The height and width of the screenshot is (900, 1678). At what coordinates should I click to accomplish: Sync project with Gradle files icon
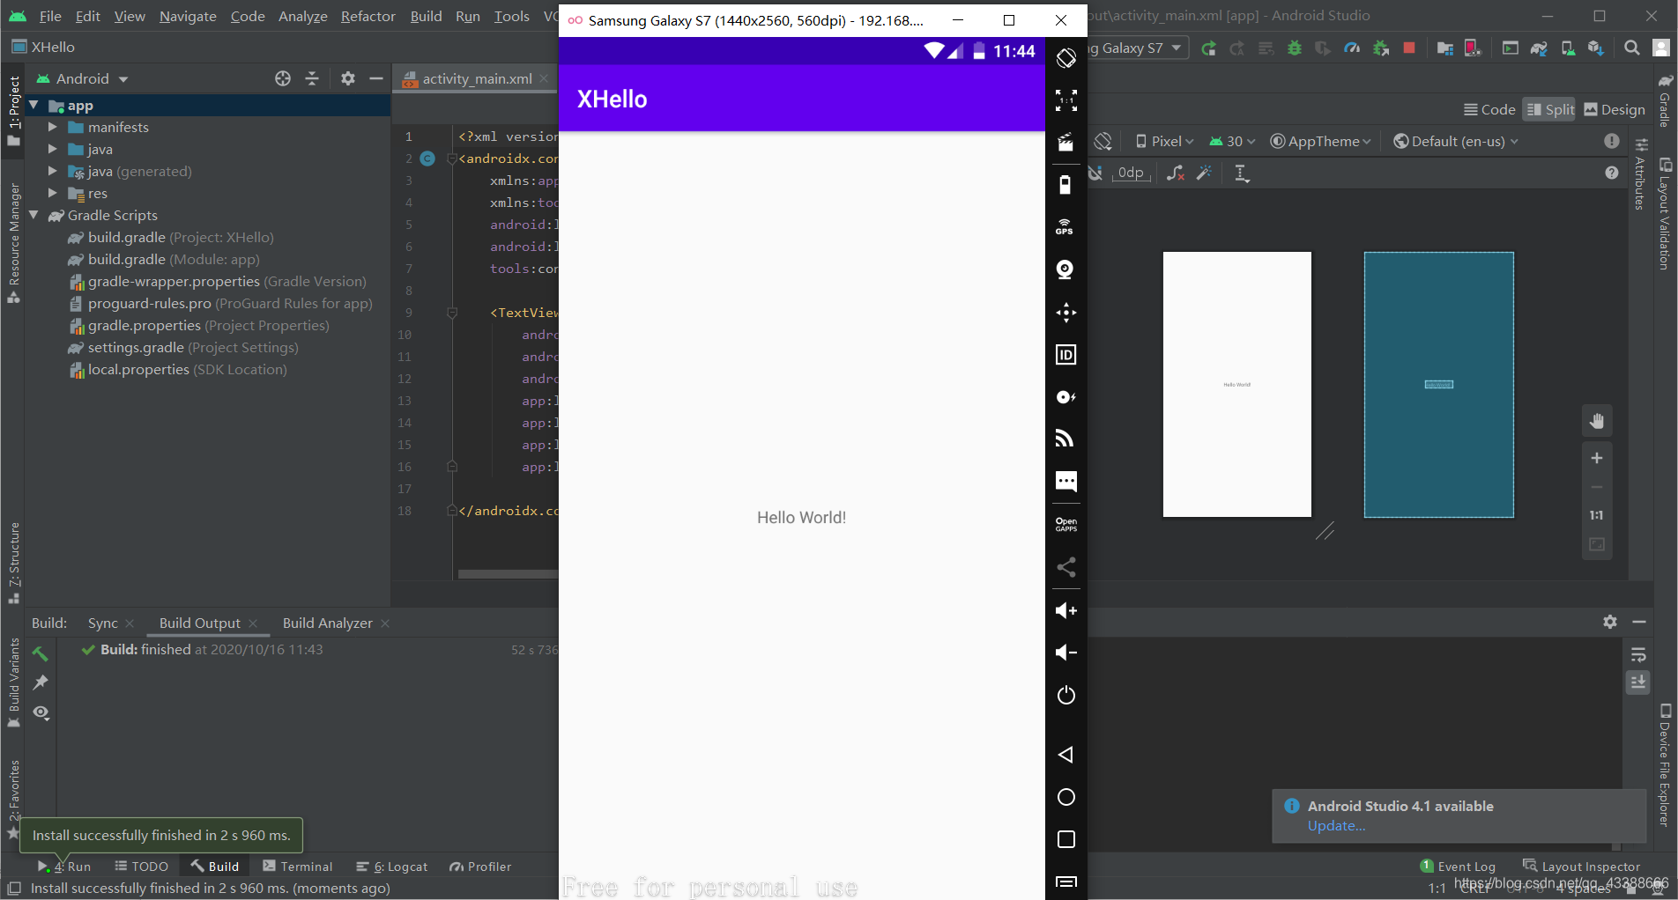pyautogui.click(x=1539, y=48)
